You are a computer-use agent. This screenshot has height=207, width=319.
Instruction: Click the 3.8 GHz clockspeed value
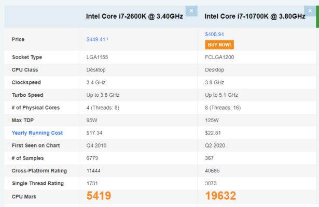pyautogui.click(x=215, y=82)
